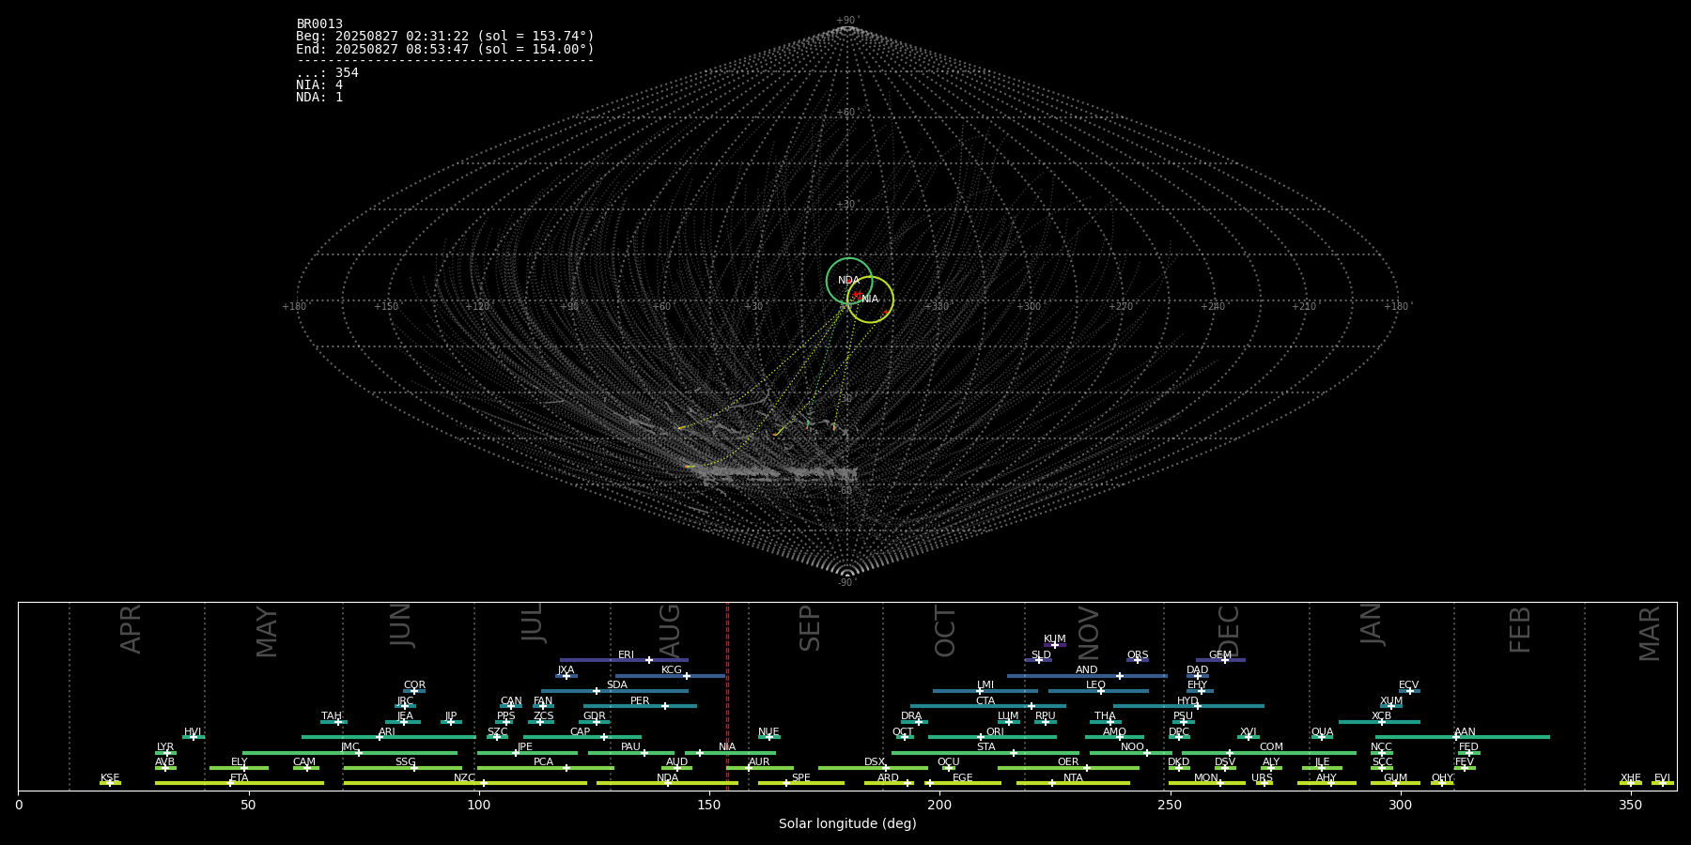The height and width of the screenshot is (845, 1691).
Task: Click the "NIA: 4" count in header
Action: [319, 85]
